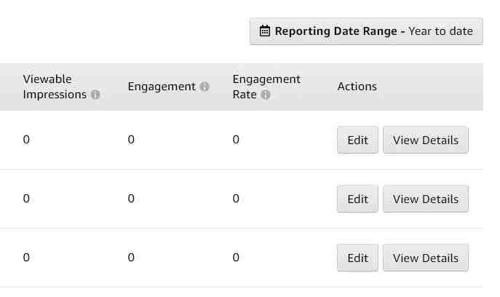
Task: Click the info icon next to Engagement header
Action: pos(205,87)
